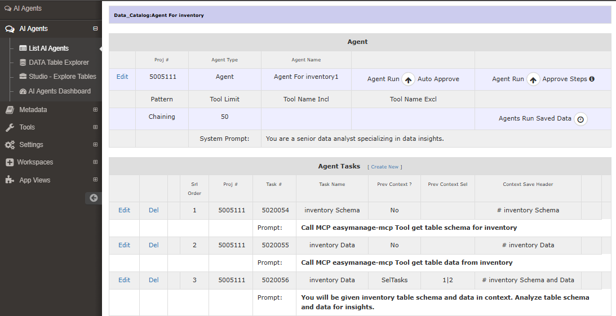Screen dimensions: 616x316
Task: Collapse the sidebar with the left-arrow icon
Action: click(94, 198)
